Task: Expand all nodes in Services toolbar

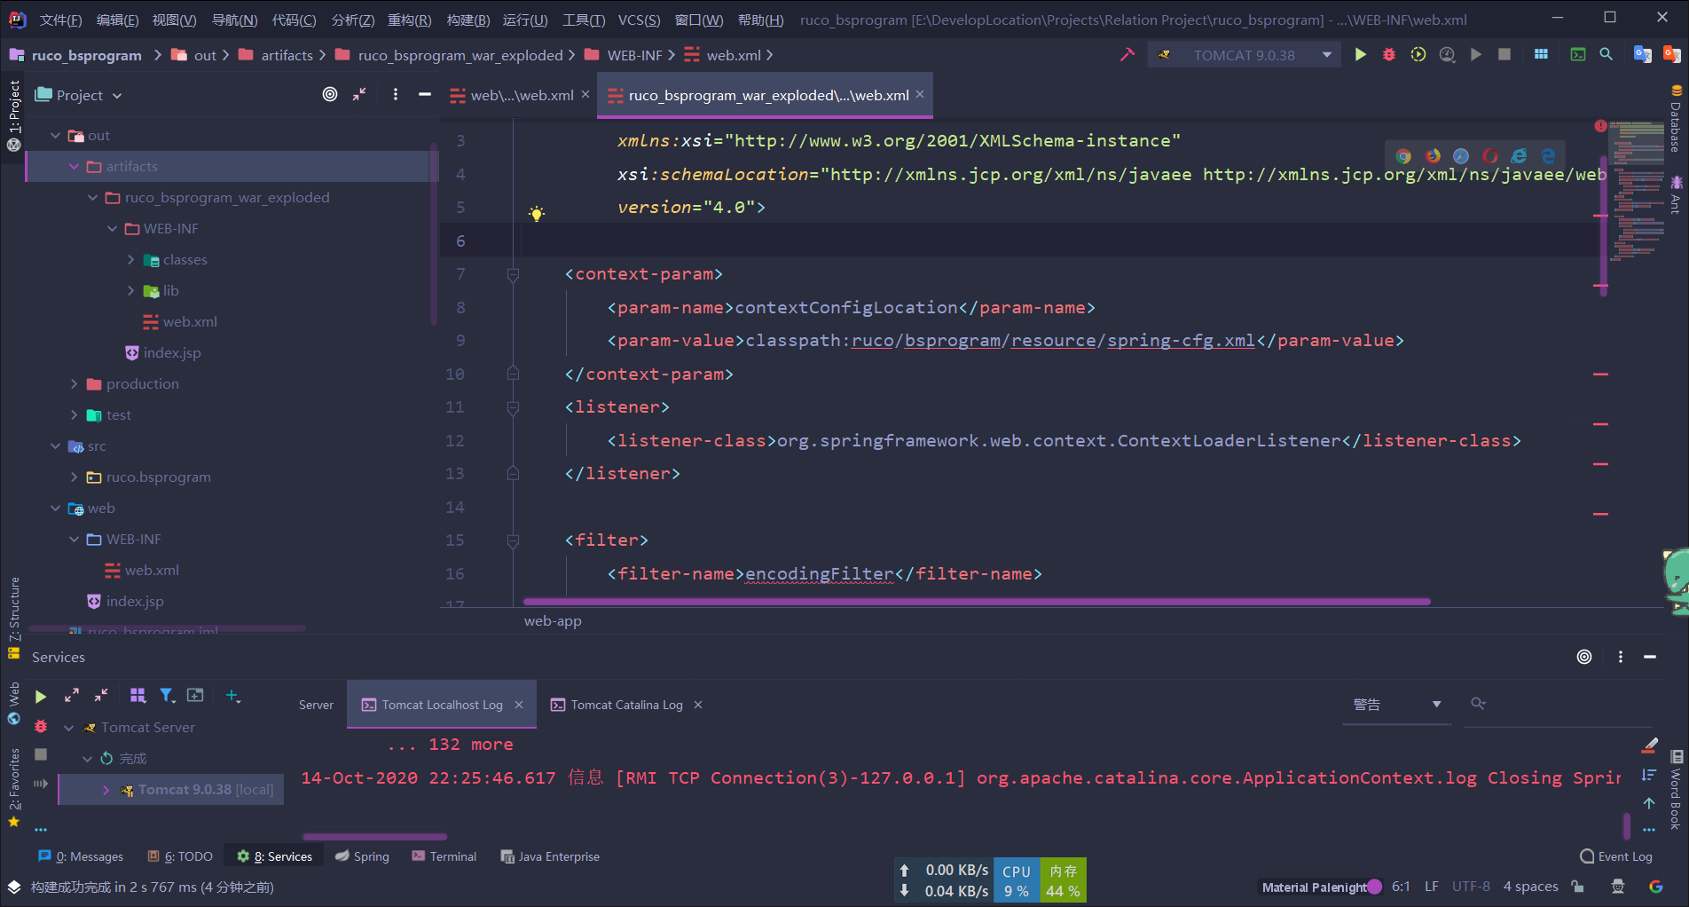Action: pos(72,695)
